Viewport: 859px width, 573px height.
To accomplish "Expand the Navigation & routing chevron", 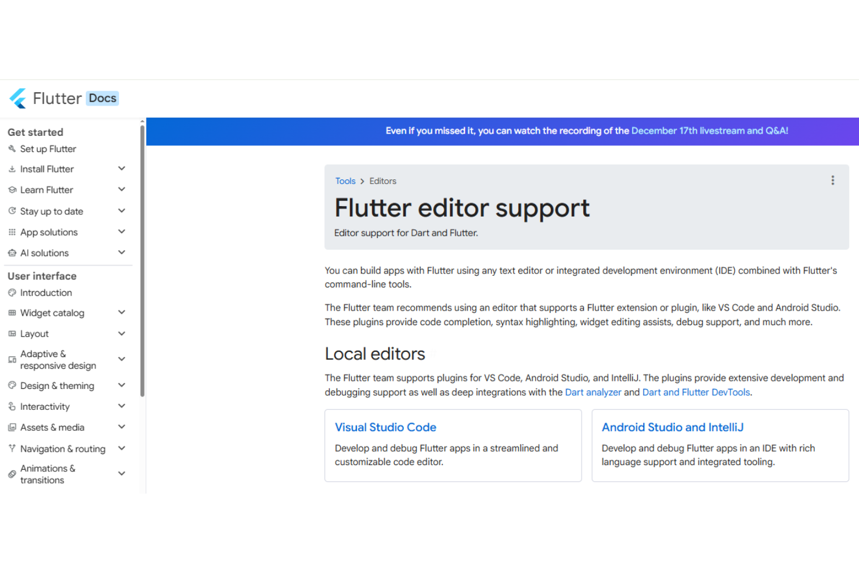I will pyautogui.click(x=122, y=448).
